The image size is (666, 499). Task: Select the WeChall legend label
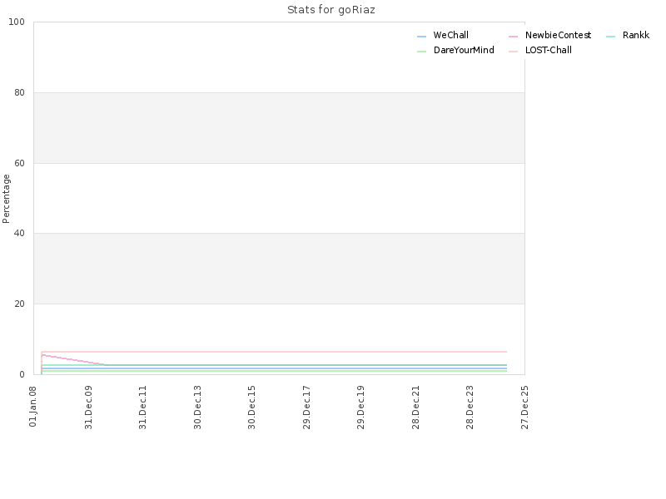[x=450, y=35]
